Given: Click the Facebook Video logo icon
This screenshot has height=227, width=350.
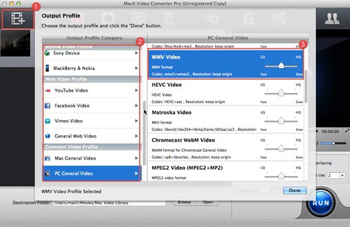Looking at the screenshot, I should (x=47, y=106).
